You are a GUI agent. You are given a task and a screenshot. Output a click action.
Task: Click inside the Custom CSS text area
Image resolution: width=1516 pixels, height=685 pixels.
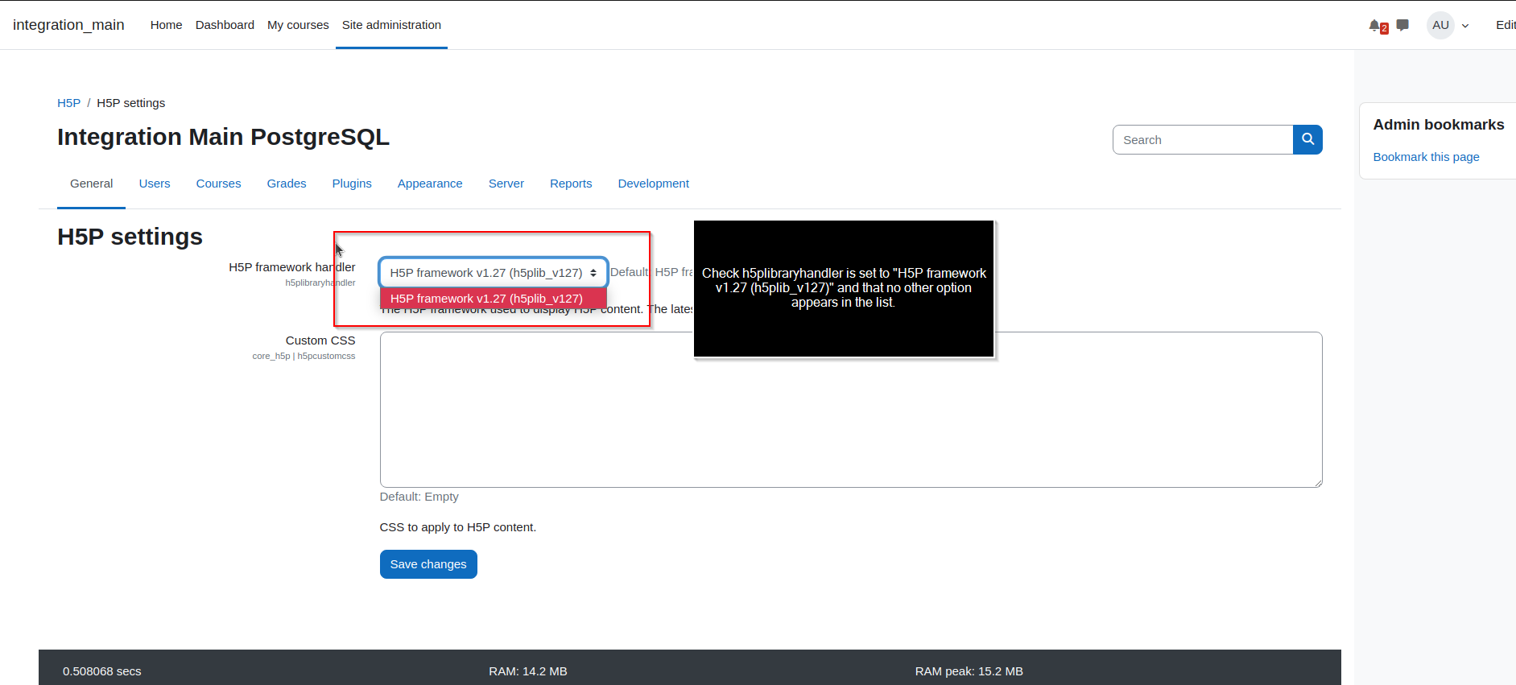[x=851, y=410]
